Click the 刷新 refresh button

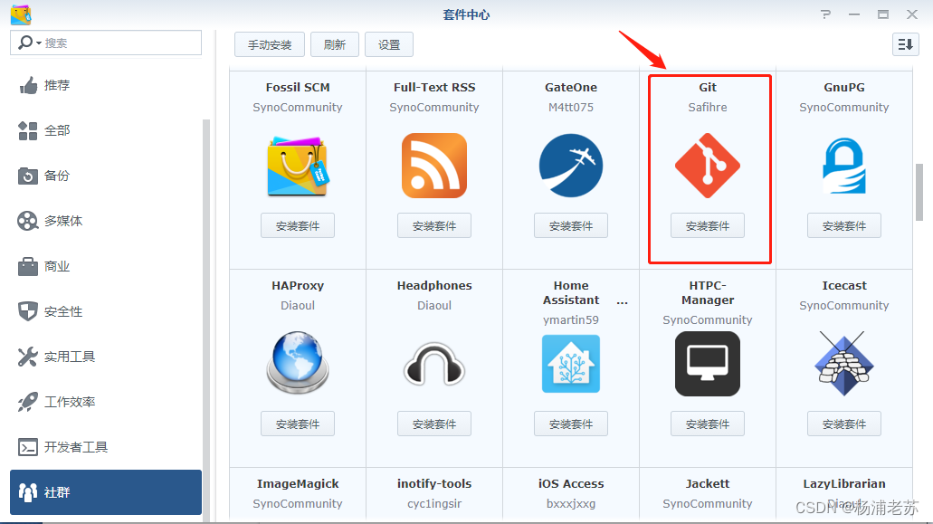click(335, 43)
